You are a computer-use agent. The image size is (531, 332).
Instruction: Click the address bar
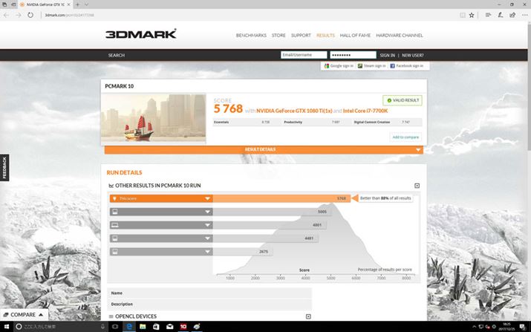249,16
